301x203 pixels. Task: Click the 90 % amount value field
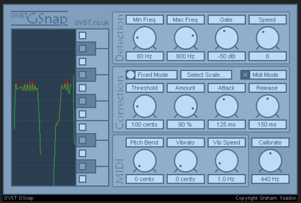(x=186, y=125)
